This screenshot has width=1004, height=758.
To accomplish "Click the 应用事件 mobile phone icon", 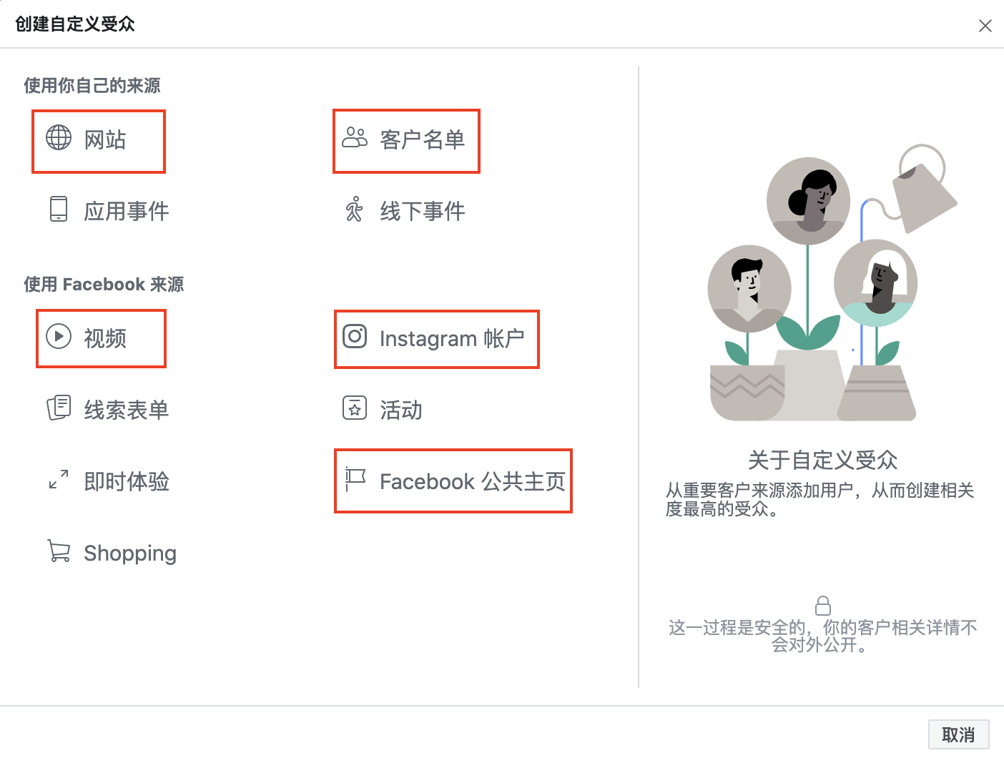I will (59, 210).
